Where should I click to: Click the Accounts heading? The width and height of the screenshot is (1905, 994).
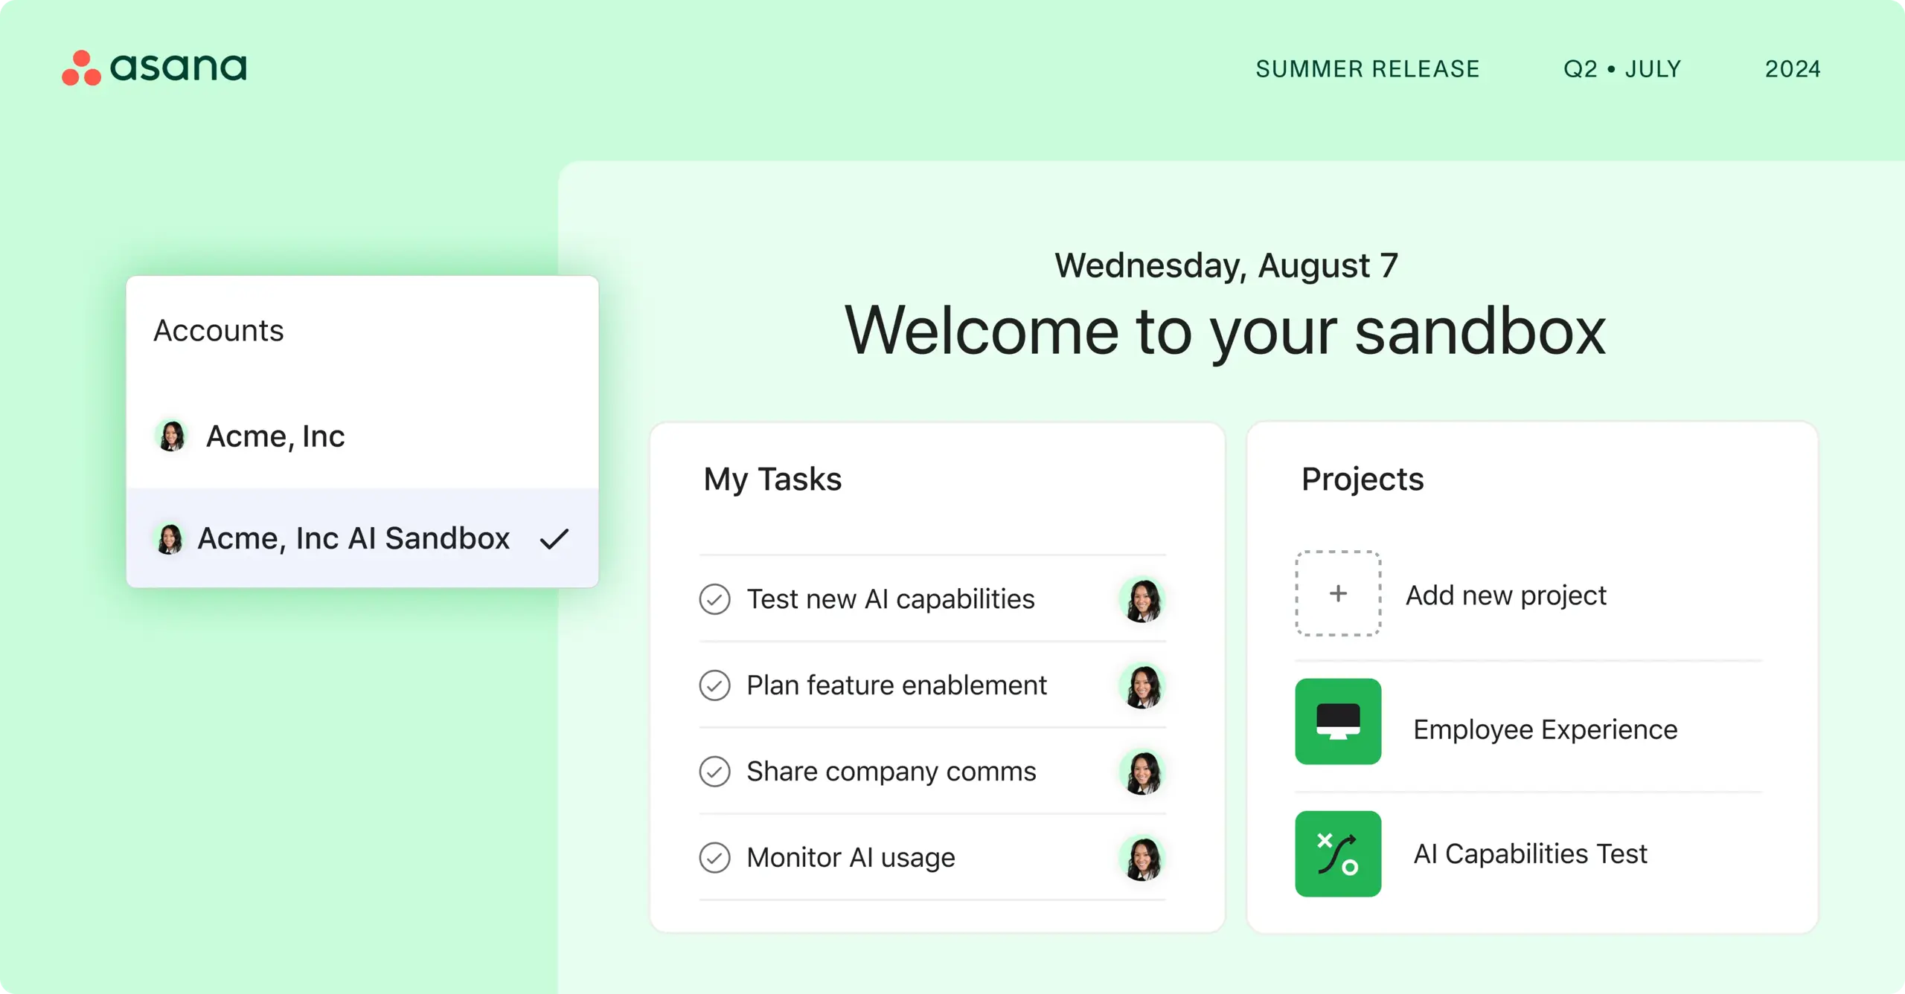(x=219, y=330)
